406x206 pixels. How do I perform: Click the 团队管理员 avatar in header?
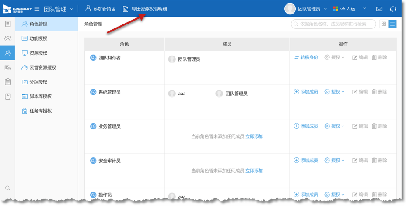click(x=290, y=9)
